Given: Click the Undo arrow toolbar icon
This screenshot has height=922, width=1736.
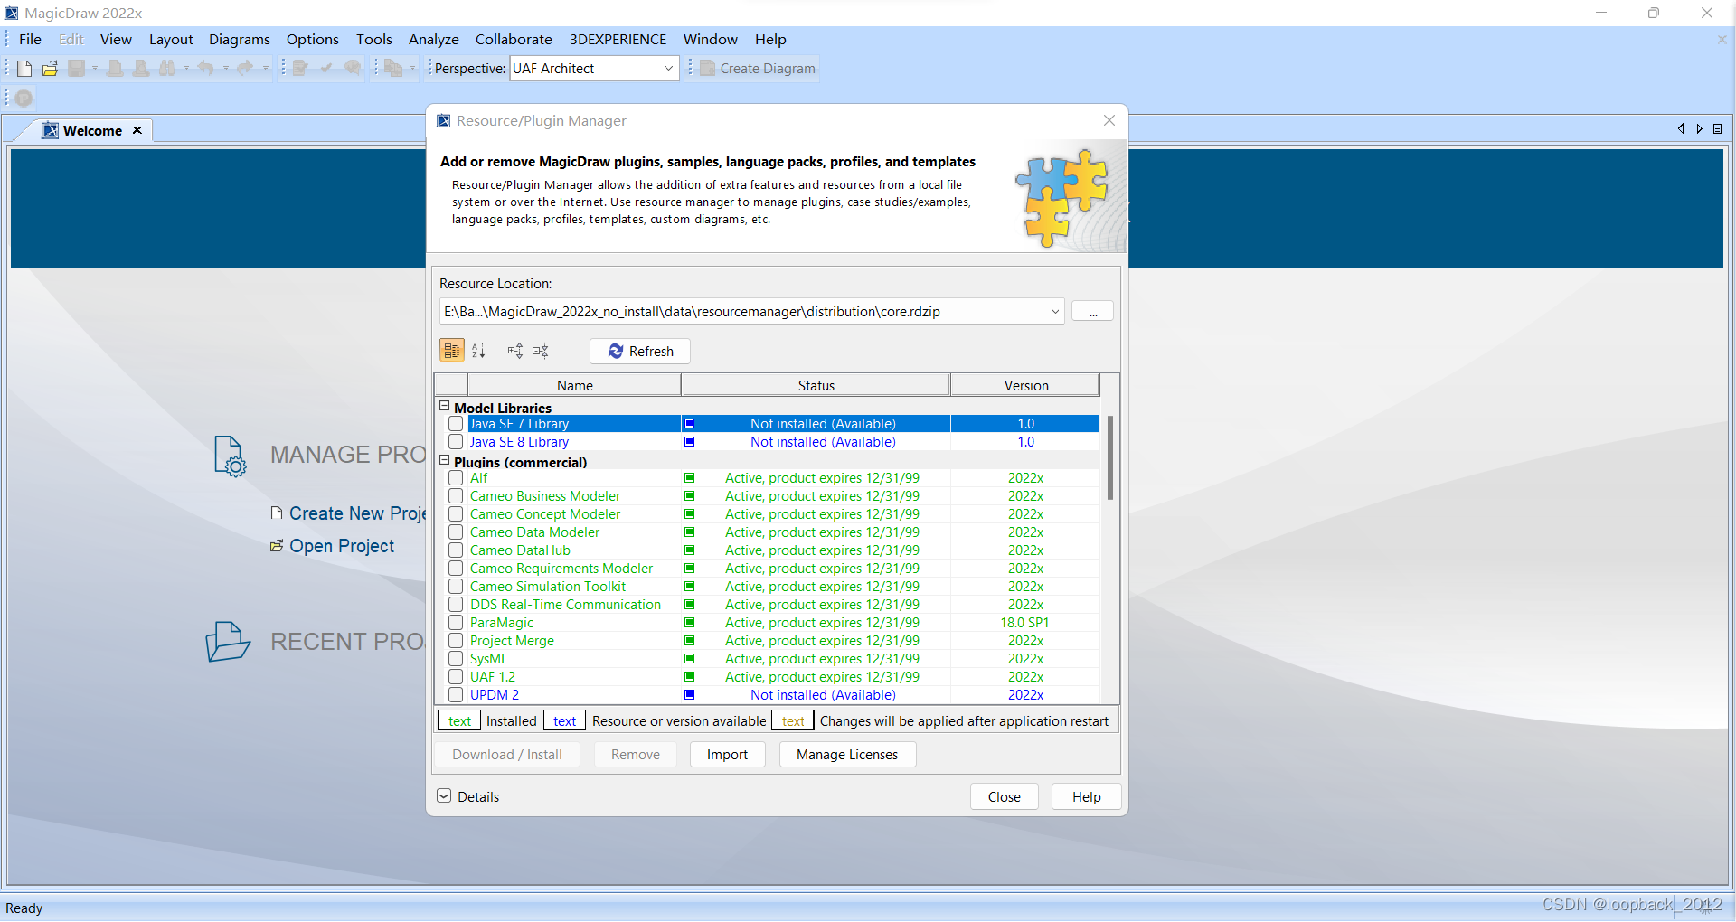Looking at the screenshot, I should [x=206, y=69].
